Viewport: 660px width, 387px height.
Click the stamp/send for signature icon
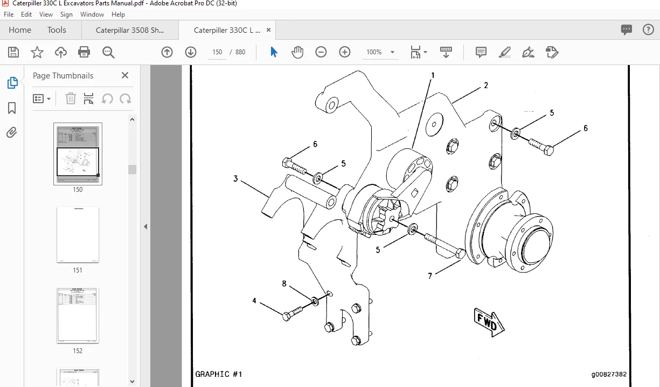pyautogui.click(x=552, y=52)
